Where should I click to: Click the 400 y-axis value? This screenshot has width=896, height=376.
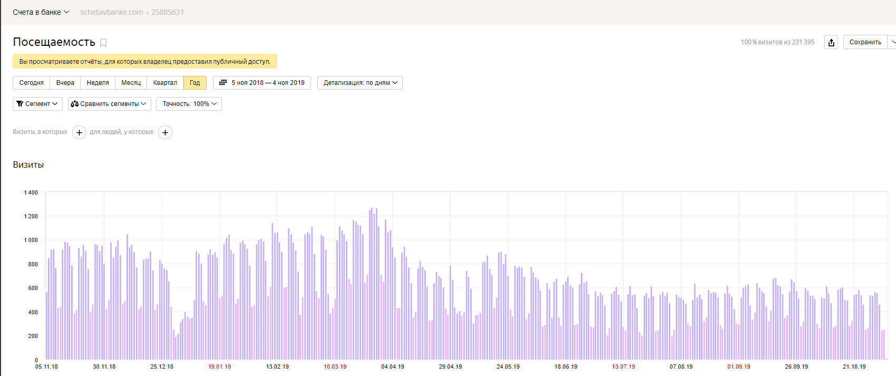33,312
